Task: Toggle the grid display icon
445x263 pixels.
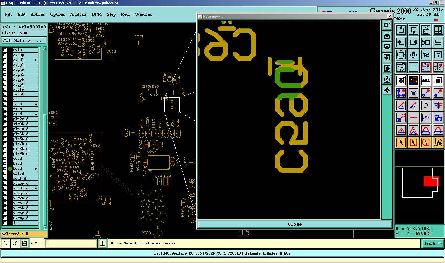Action: [x=413, y=67]
